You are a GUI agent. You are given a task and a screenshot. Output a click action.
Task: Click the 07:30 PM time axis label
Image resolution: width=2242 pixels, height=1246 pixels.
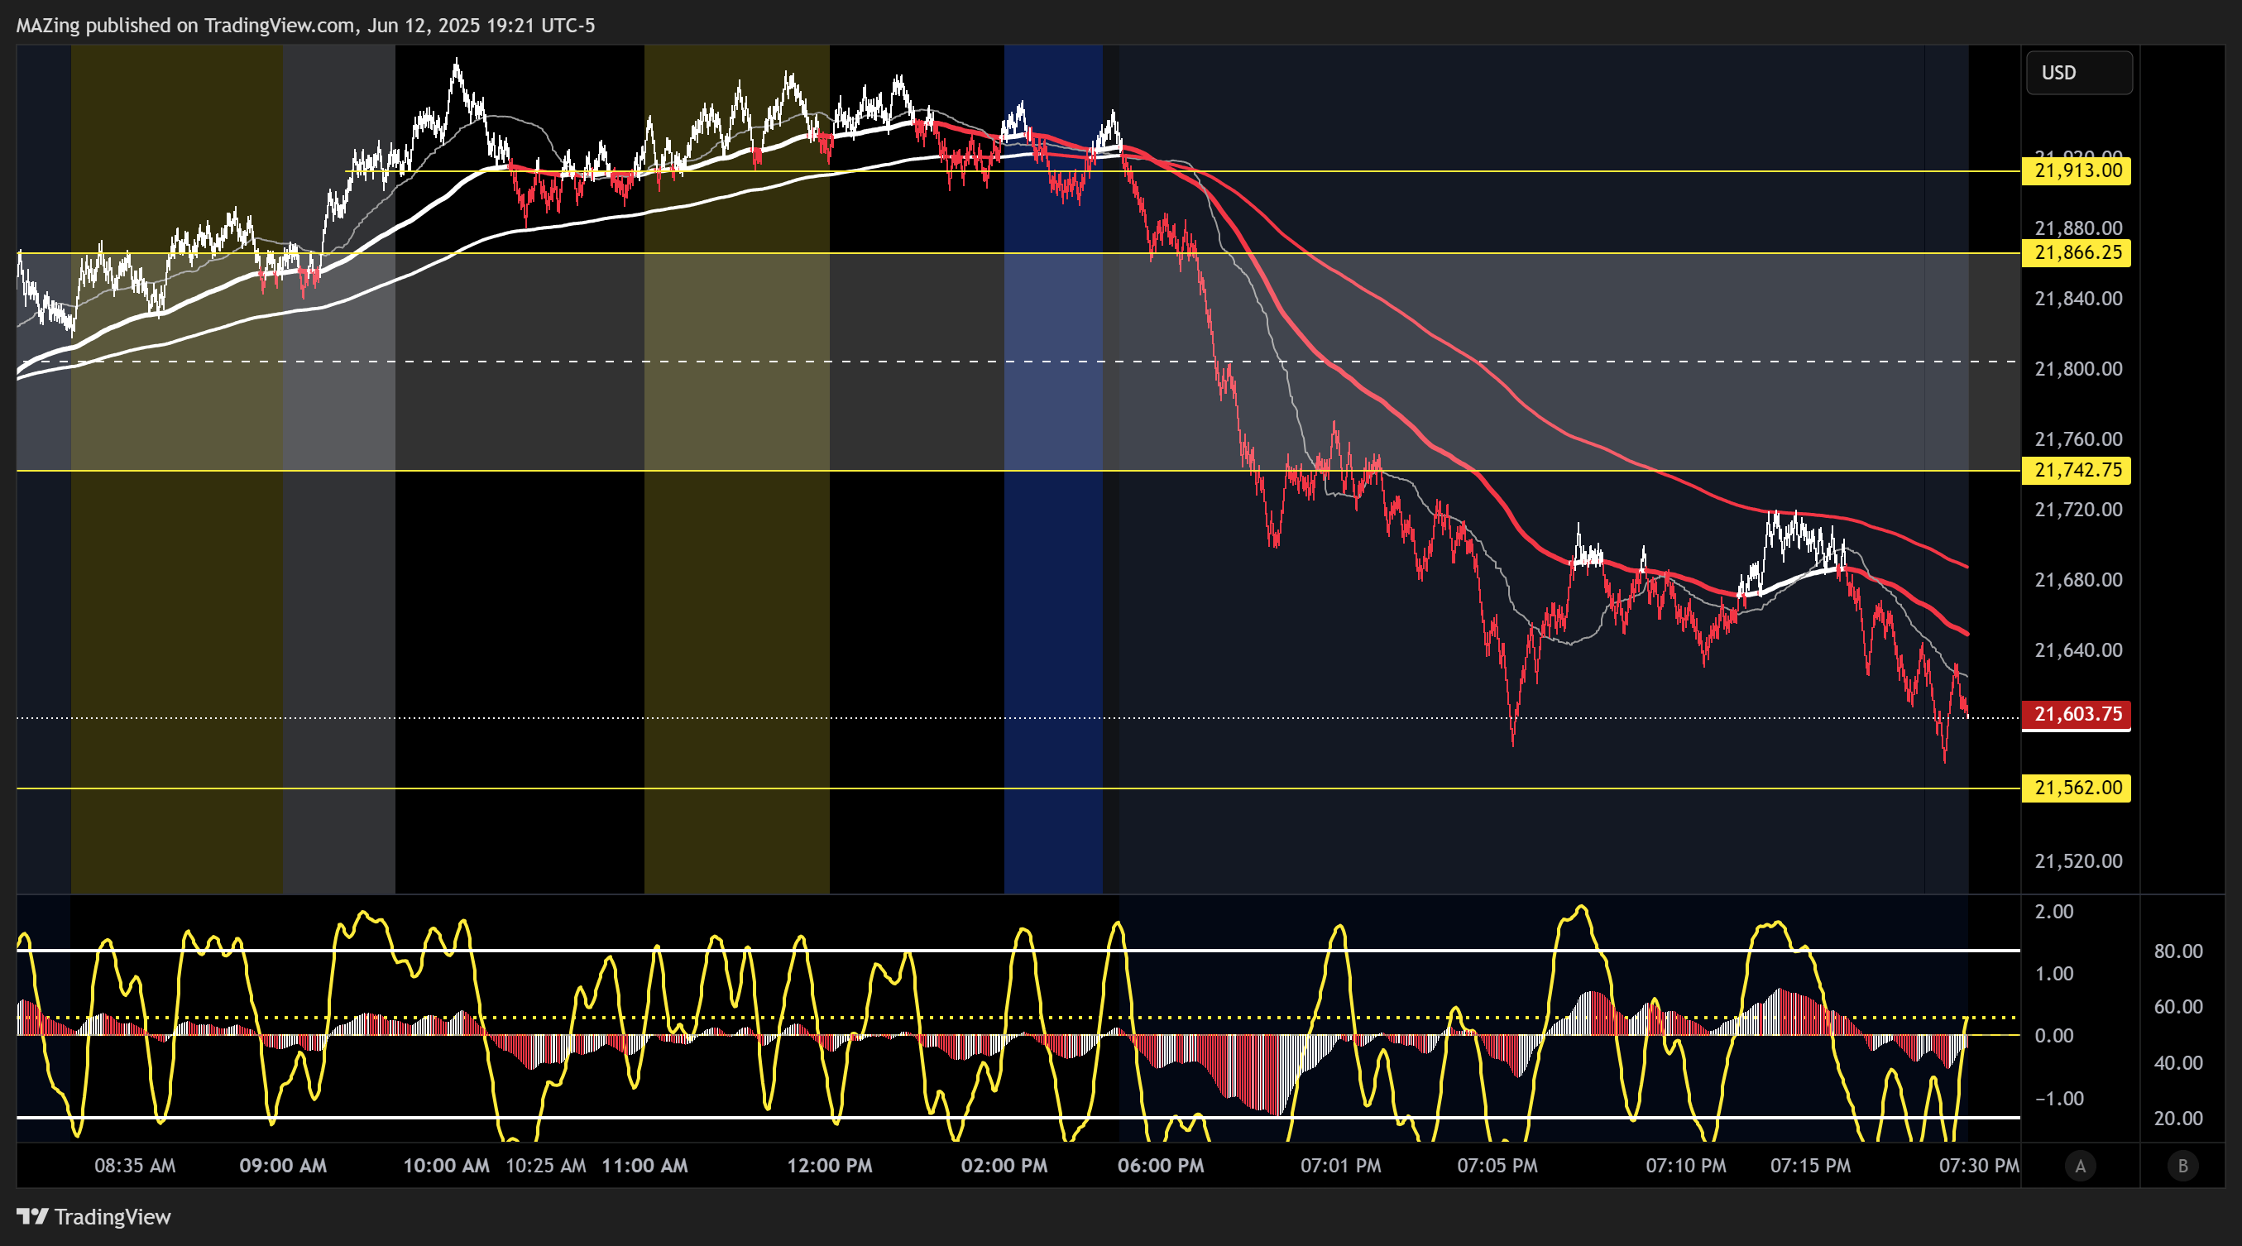coord(1978,1166)
